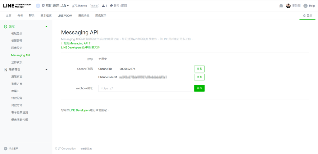Open the 分析 tab
The width and height of the screenshot is (318, 154).
click(20, 16)
